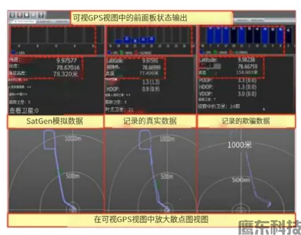Click the value 1.3 (1.3)
301x235 pixels.
click(151, 82)
